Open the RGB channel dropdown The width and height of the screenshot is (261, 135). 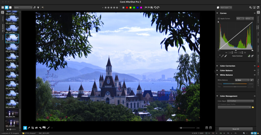click(240, 19)
